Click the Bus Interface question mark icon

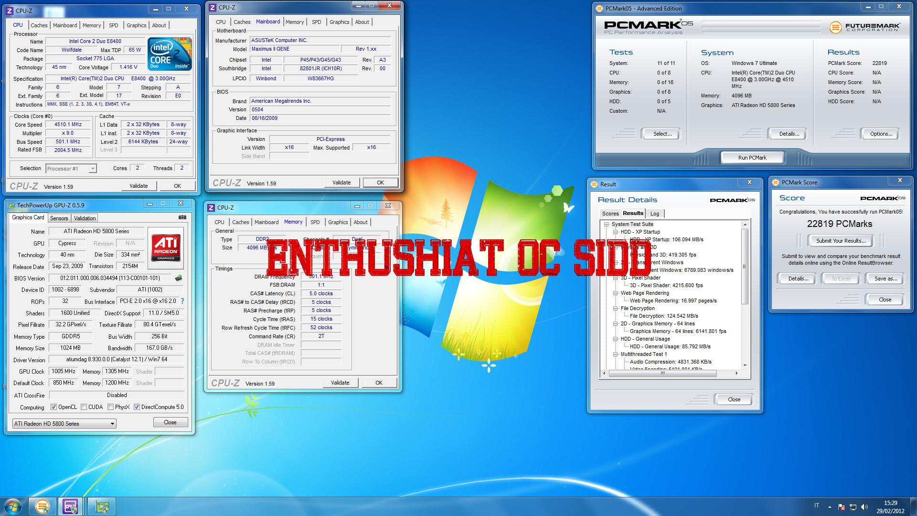pos(182,301)
